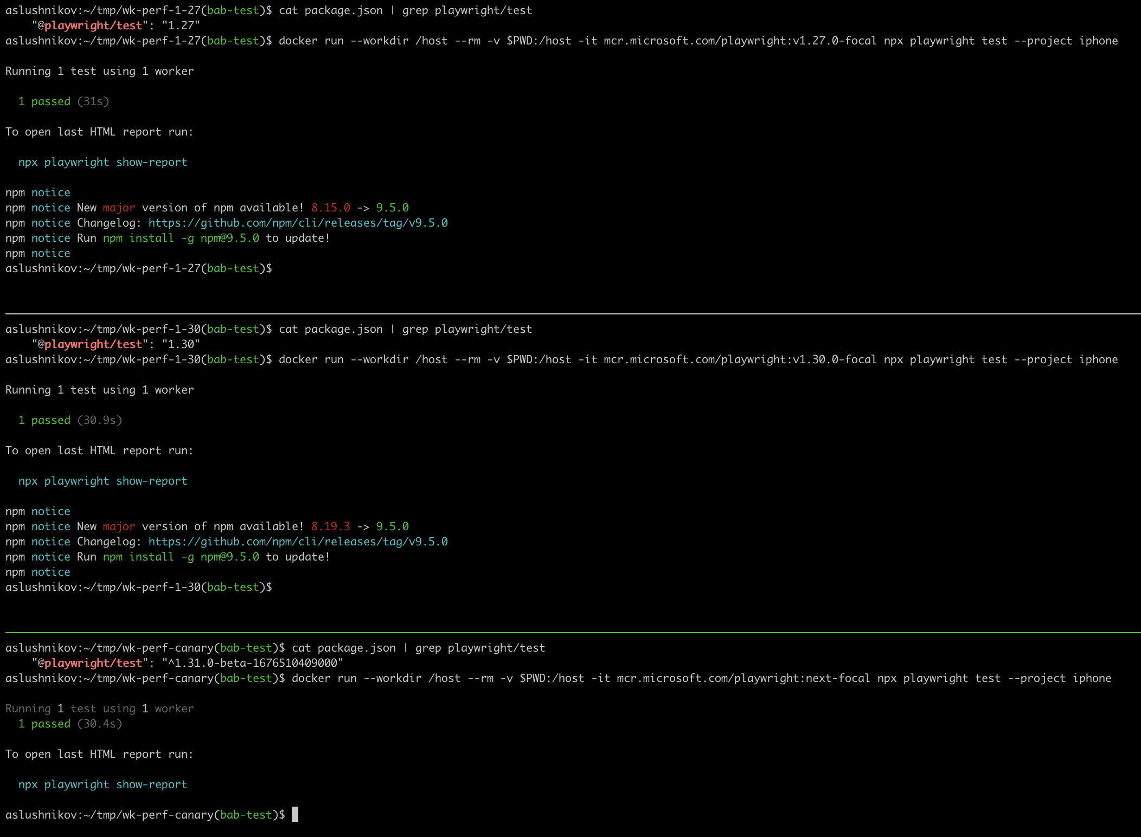Click third 'npx playwright show-report' command
Image resolution: width=1141 pixels, height=837 pixels.
click(x=102, y=784)
